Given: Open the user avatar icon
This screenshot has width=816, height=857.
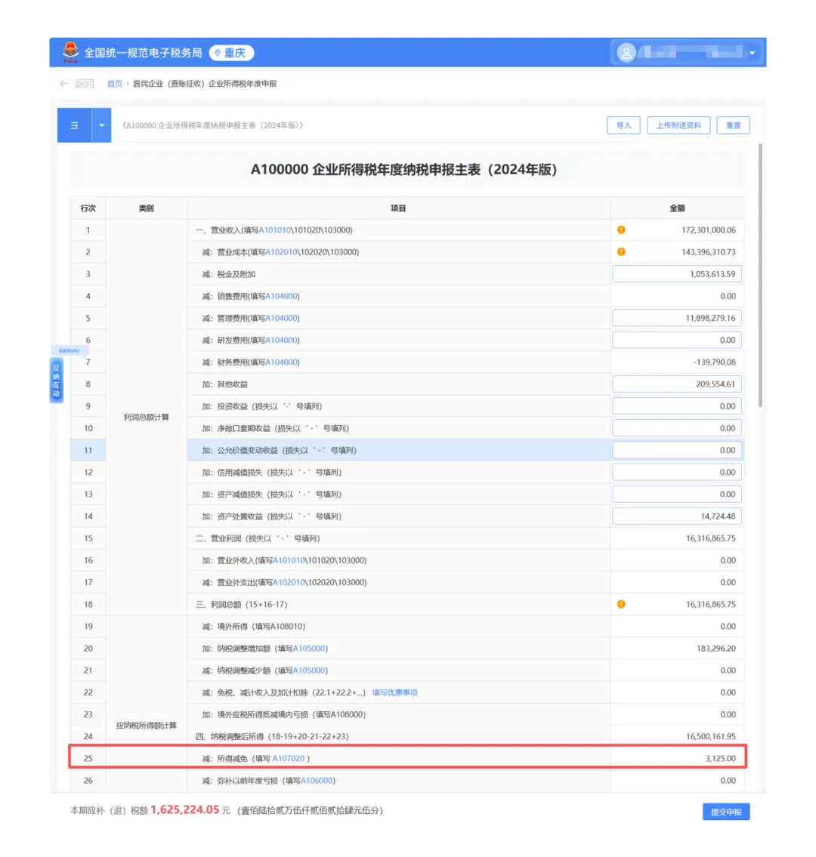Looking at the screenshot, I should pyautogui.click(x=626, y=52).
